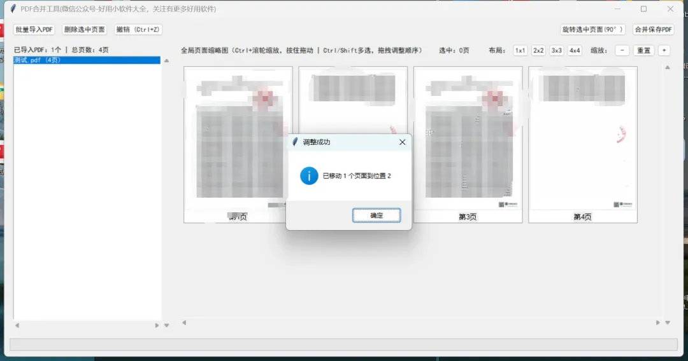The width and height of the screenshot is (688, 361).
Task: Reset zoom with 重置 button
Action: 643,50
